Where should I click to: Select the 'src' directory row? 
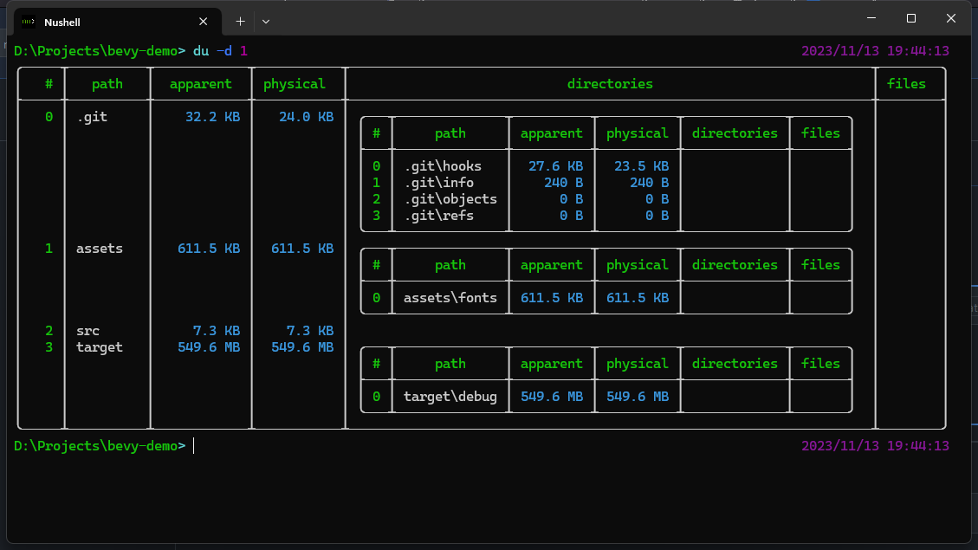[x=87, y=330]
